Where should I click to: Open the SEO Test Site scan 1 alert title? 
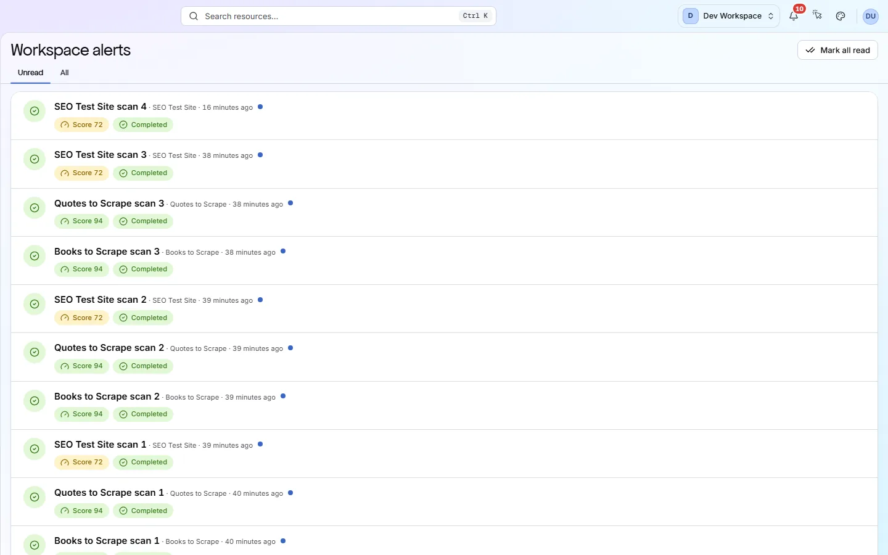click(x=101, y=445)
